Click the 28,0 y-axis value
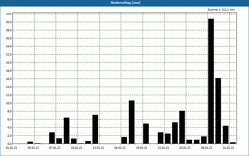 coord(9,30)
